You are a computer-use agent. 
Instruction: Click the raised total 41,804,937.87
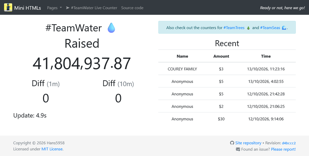(82, 64)
